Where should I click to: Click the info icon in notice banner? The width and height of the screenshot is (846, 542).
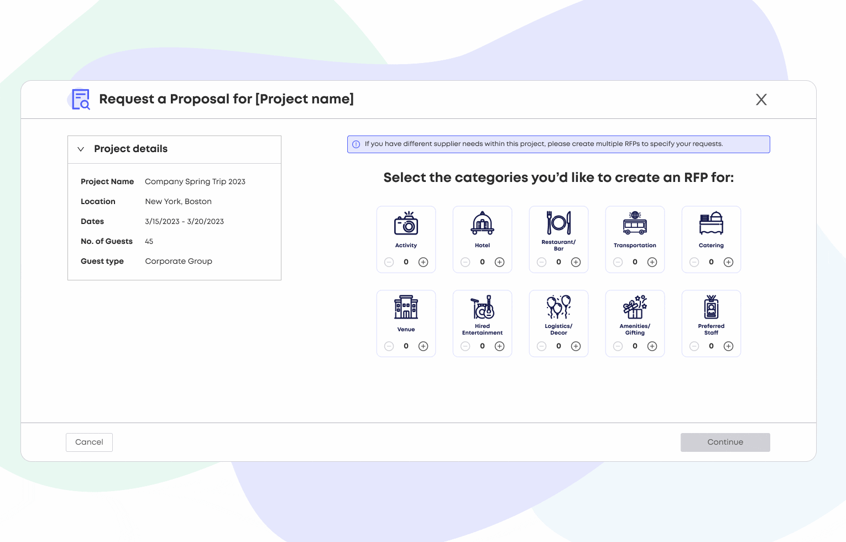[x=356, y=144]
